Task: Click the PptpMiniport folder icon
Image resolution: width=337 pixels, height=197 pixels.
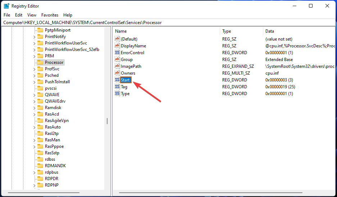Action: tap(40, 30)
